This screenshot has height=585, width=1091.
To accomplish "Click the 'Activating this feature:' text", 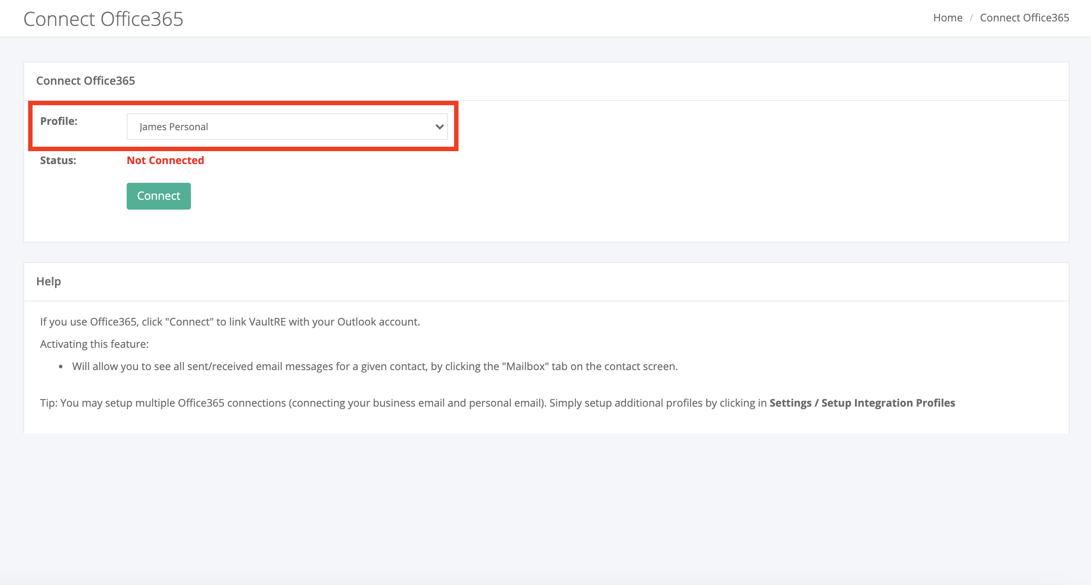I will (95, 344).
